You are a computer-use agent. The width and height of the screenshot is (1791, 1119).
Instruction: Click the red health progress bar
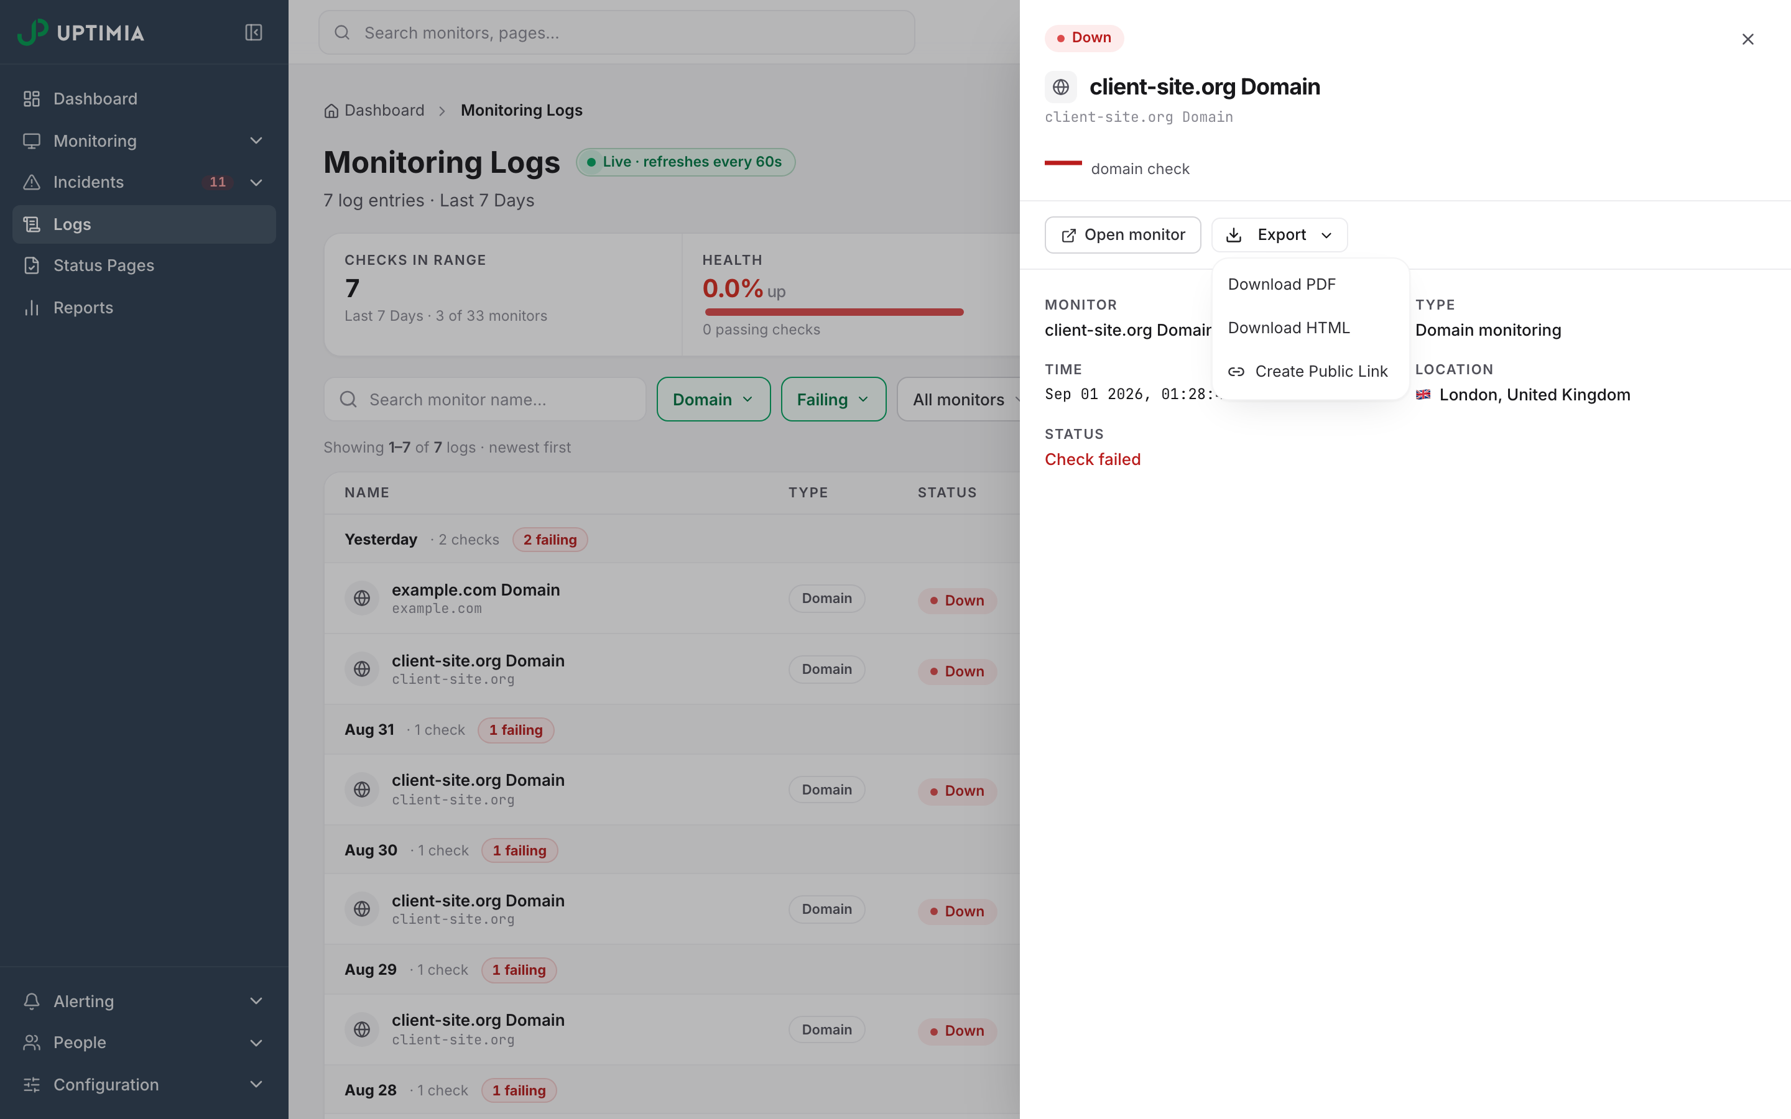(x=834, y=312)
